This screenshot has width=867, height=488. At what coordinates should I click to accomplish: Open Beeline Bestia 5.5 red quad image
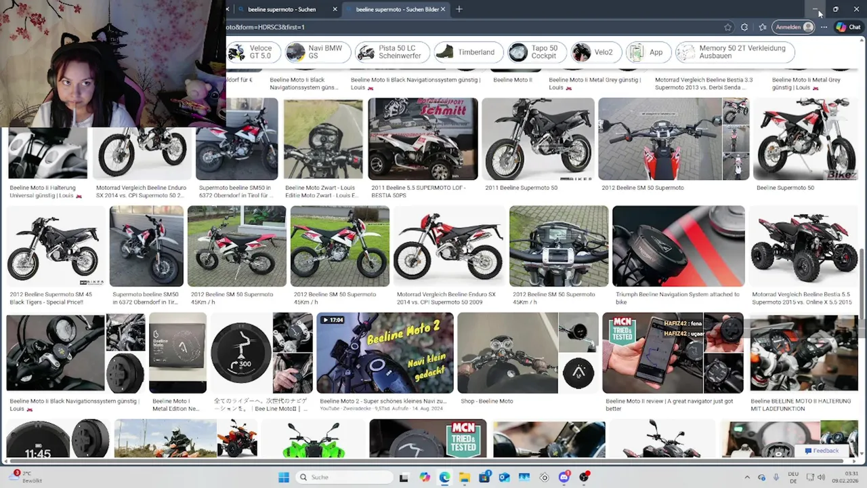tap(804, 246)
